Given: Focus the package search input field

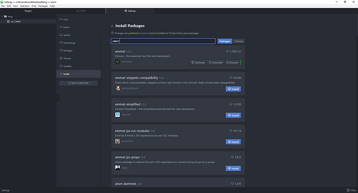Looking at the screenshot, I should point(163,41).
